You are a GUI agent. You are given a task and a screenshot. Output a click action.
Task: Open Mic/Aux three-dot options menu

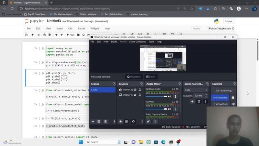pyautogui.click(x=175, y=109)
